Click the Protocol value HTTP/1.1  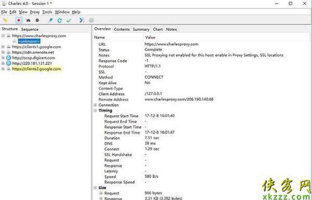coord(152,66)
